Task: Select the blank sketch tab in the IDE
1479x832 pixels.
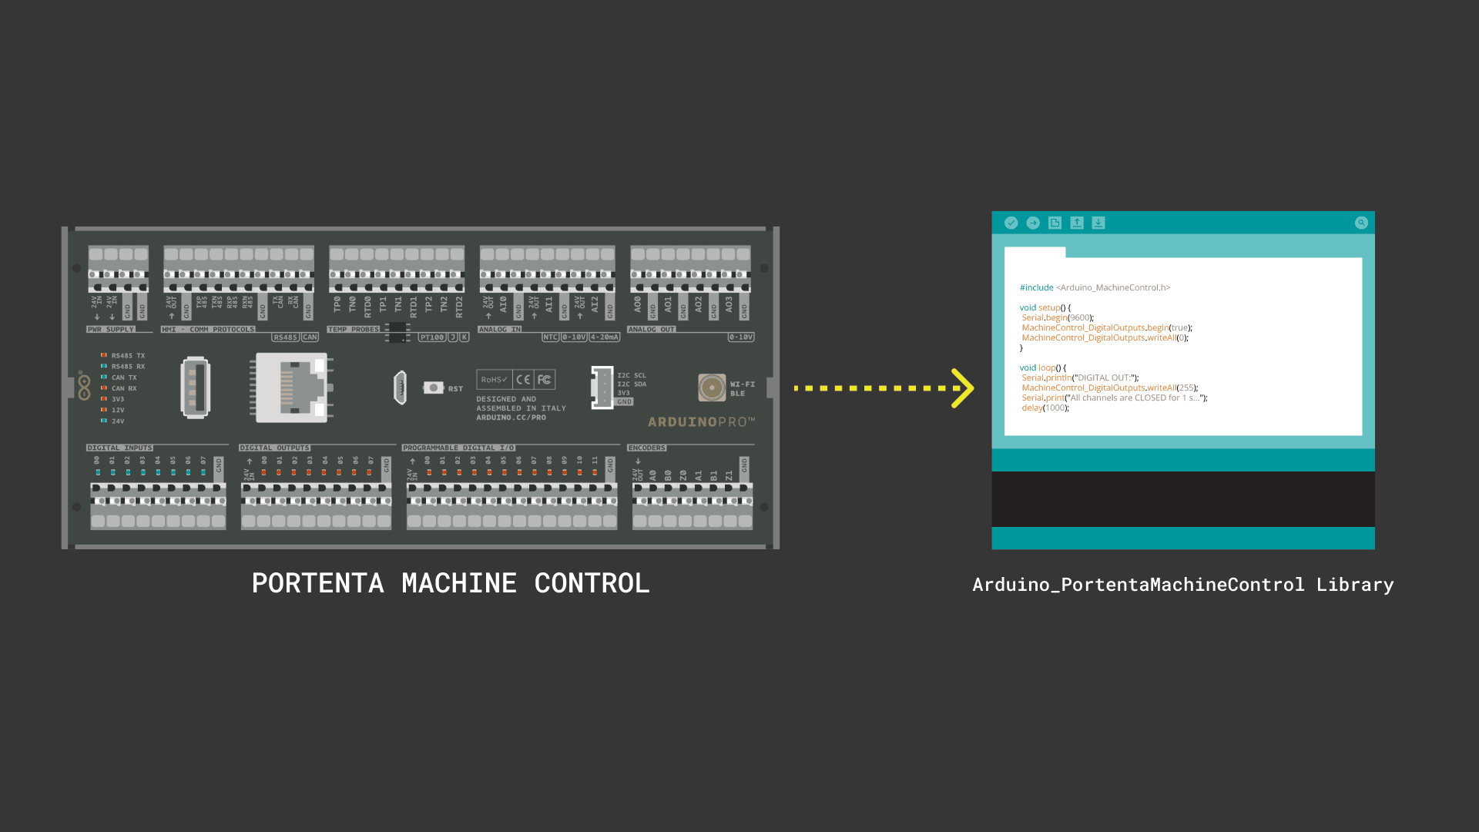Action: (1035, 253)
